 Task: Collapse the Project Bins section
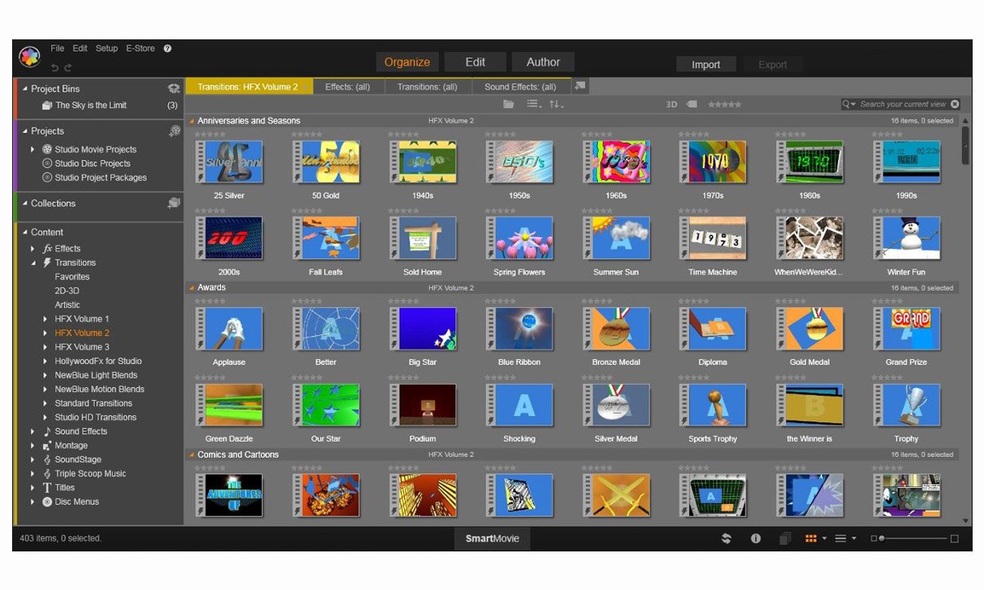tap(24, 89)
